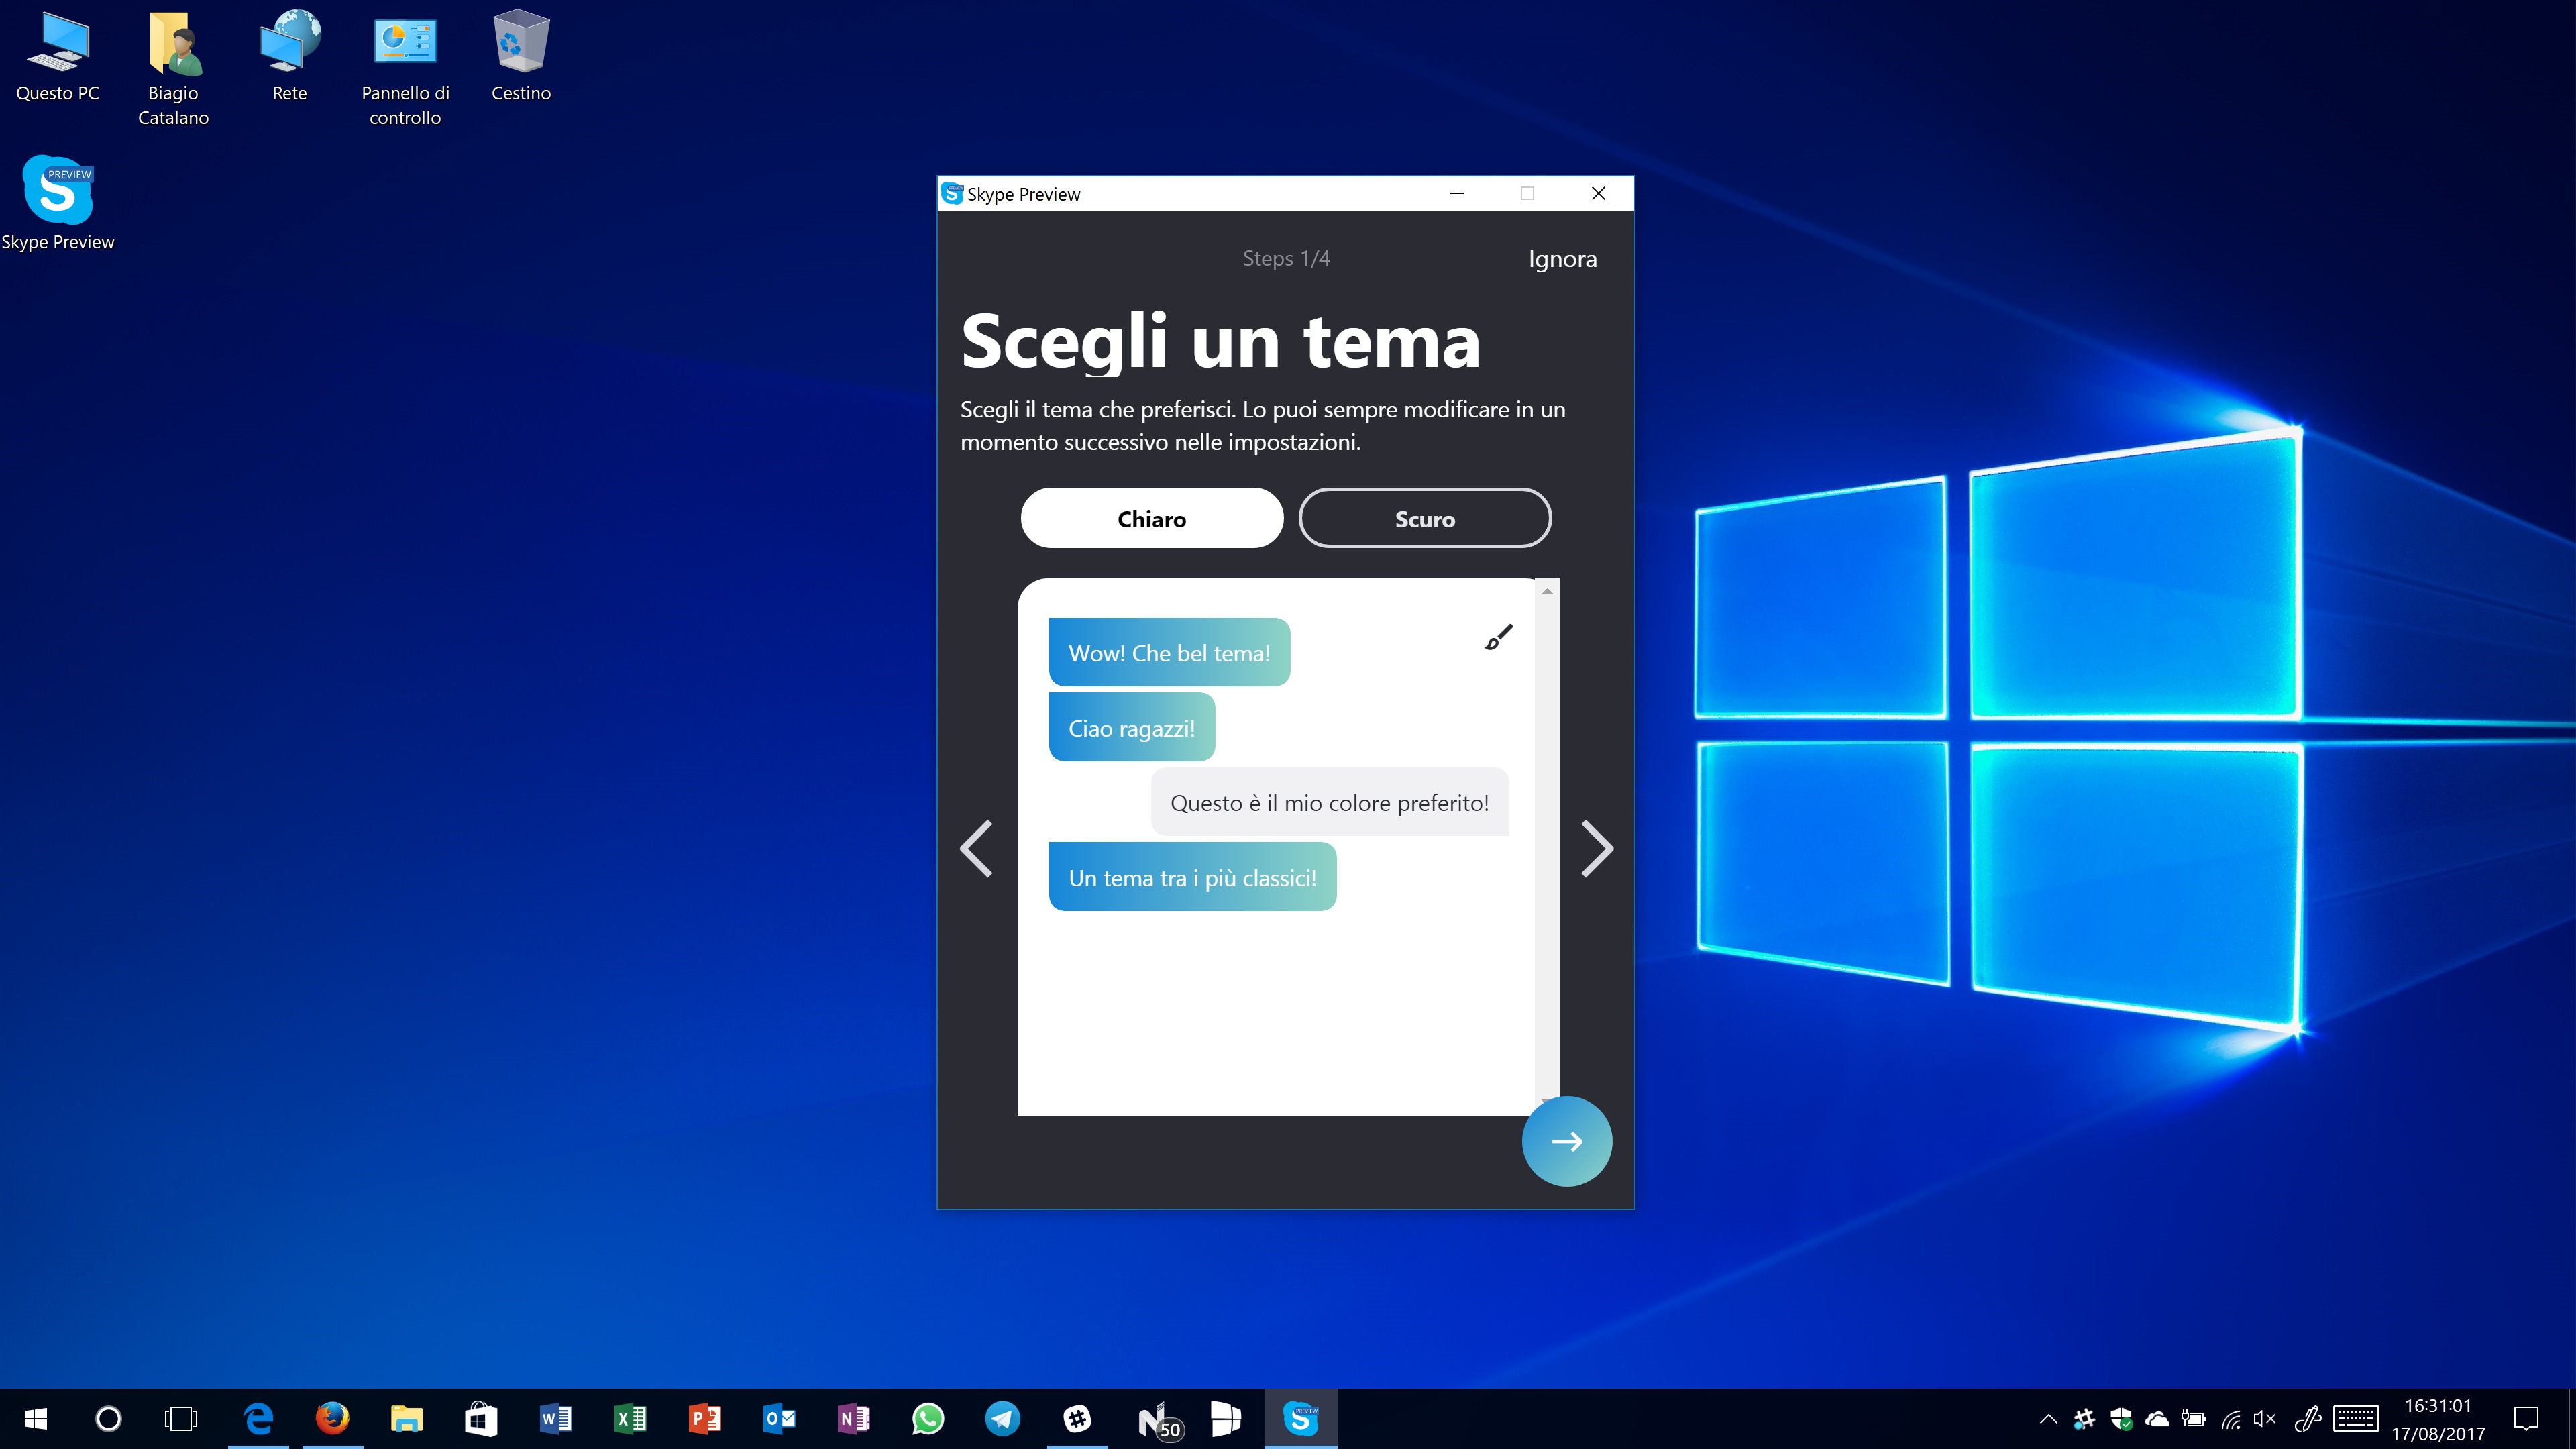Close the Skype Preview window
This screenshot has height=1449, width=2576.
(1598, 193)
